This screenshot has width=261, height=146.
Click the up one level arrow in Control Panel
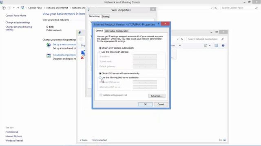click(18, 8)
